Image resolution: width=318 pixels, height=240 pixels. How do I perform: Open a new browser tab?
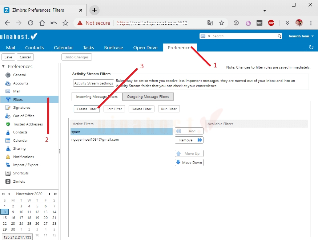(94, 10)
